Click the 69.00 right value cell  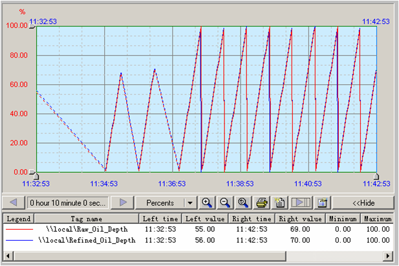300,229
